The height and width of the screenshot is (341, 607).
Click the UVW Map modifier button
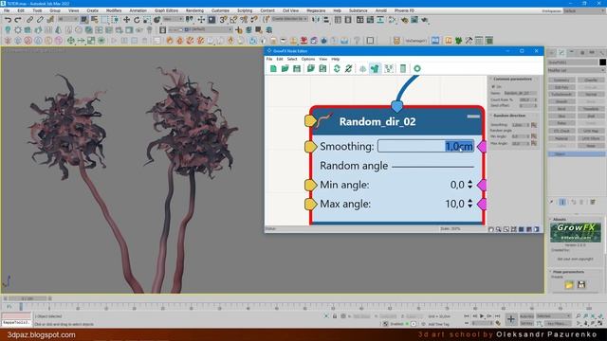pyautogui.click(x=591, y=131)
